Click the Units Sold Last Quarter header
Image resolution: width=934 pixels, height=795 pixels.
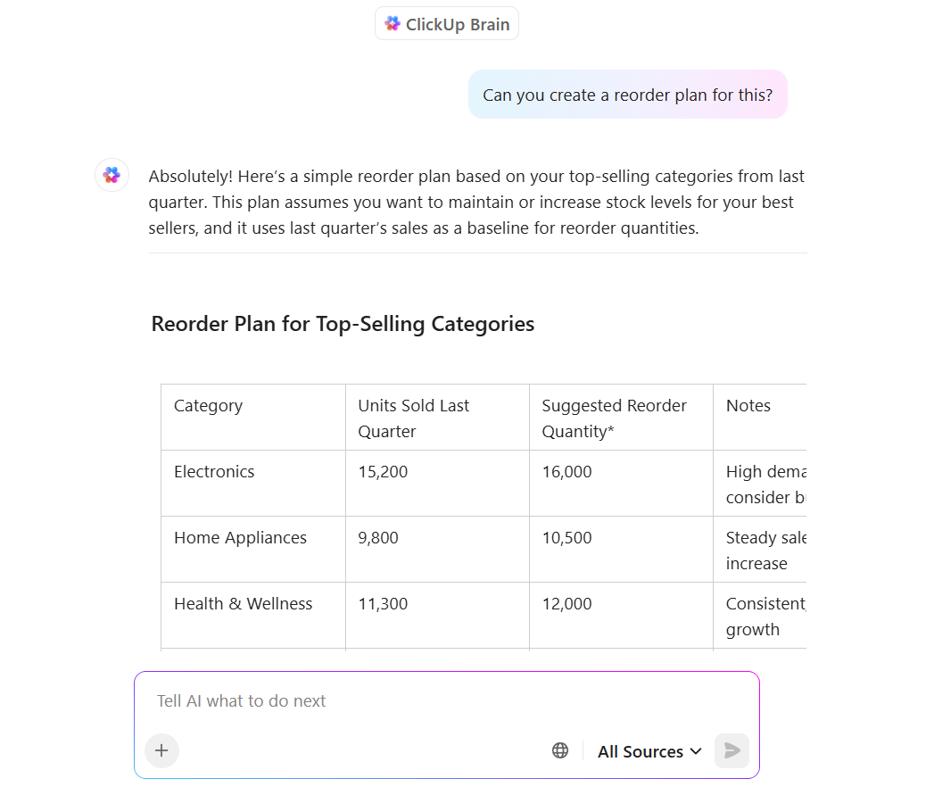click(414, 418)
